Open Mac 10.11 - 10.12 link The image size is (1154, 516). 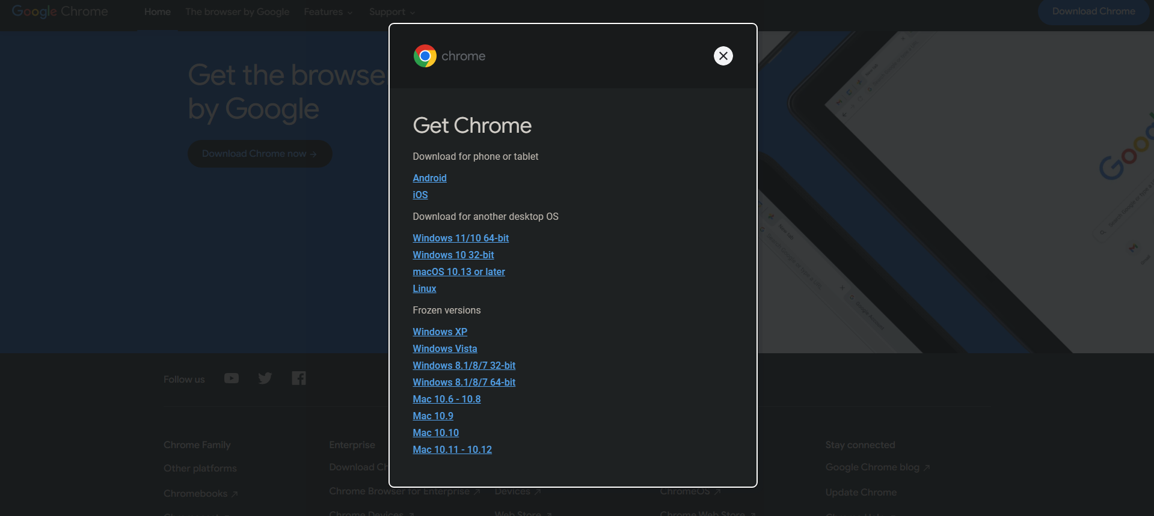click(x=452, y=449)
